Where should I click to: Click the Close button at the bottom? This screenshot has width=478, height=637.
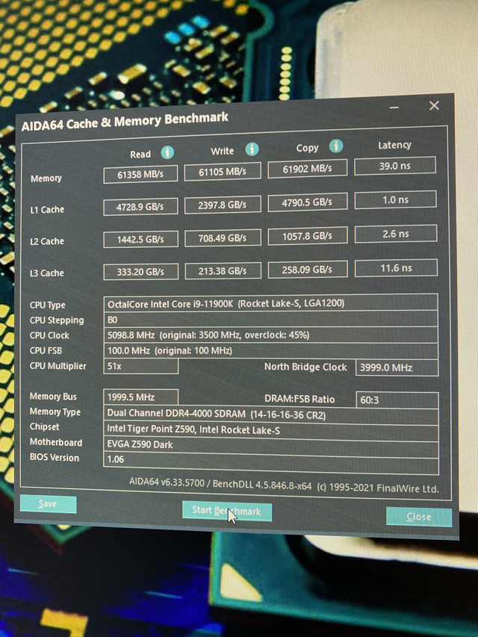point(419,517)
